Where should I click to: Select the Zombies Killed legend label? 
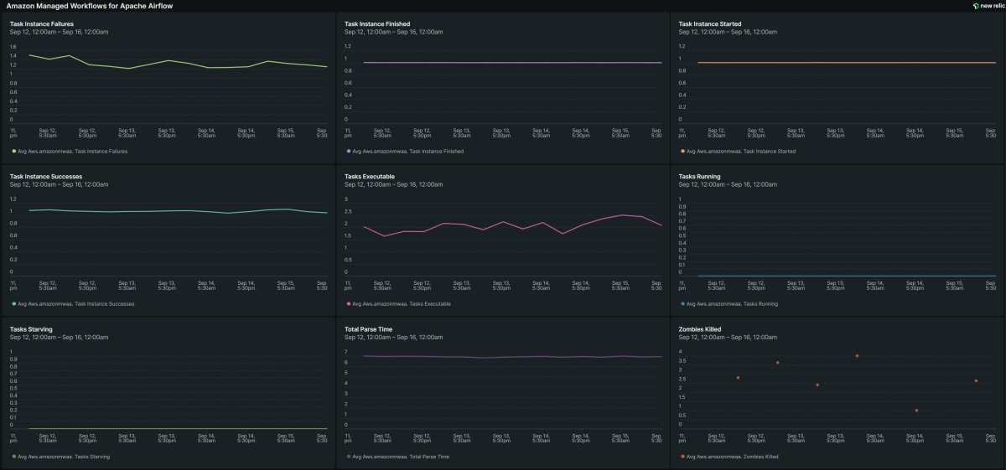pos(732,457)
